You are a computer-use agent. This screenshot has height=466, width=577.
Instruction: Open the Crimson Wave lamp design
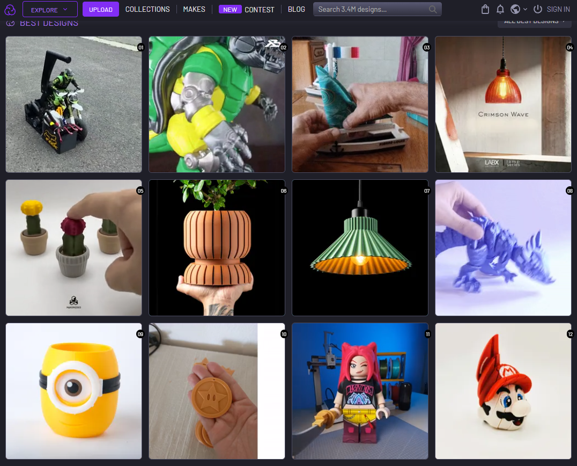click(503, 104)
